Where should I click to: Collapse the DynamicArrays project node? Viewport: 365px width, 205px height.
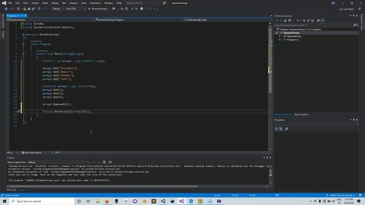click(x=277, y=33)
